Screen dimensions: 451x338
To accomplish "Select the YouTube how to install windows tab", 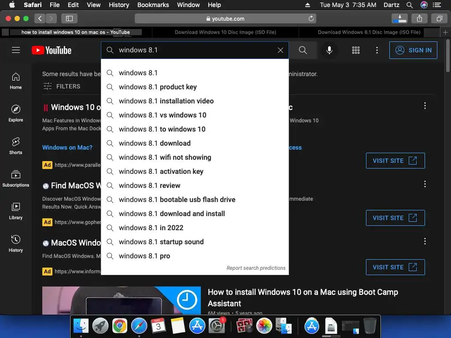I will click(x=76, y=32).
